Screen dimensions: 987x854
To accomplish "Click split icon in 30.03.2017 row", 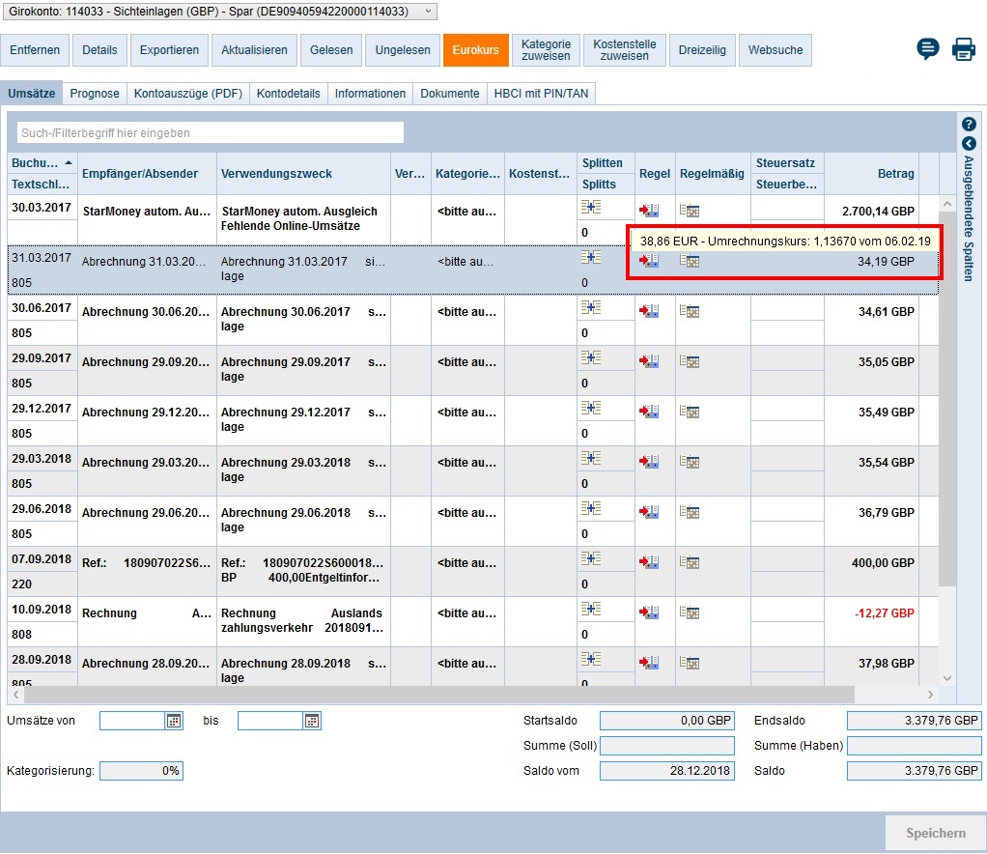I will [x=590, y=207].
